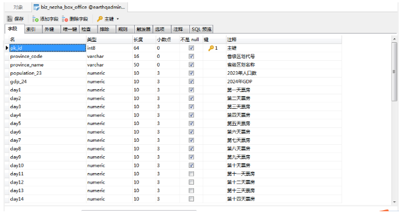The height and width of the screenshot is (213, 399).
Task: Click the vertical scrollbar thumb
Action: click(394, 72)
